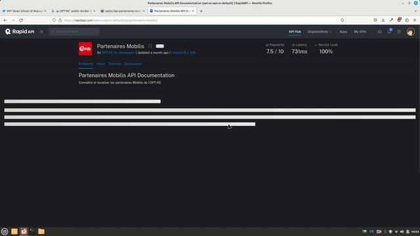
Task: Close the optnc/api-partenaires-mobilis tab
Action: [144, 11]
